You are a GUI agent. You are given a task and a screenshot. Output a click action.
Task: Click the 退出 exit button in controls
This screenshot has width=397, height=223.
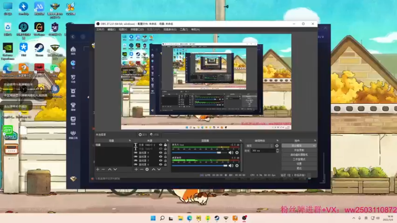pos(299,168)
